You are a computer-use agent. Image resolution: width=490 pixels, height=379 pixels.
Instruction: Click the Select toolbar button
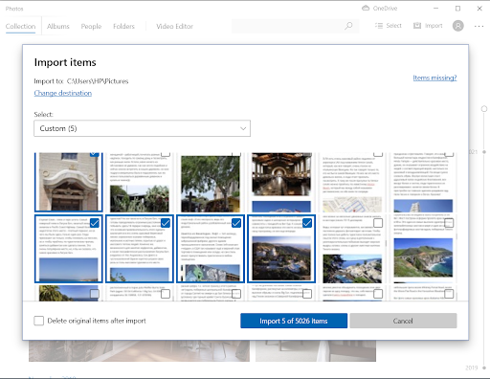(x=389, y=26)
